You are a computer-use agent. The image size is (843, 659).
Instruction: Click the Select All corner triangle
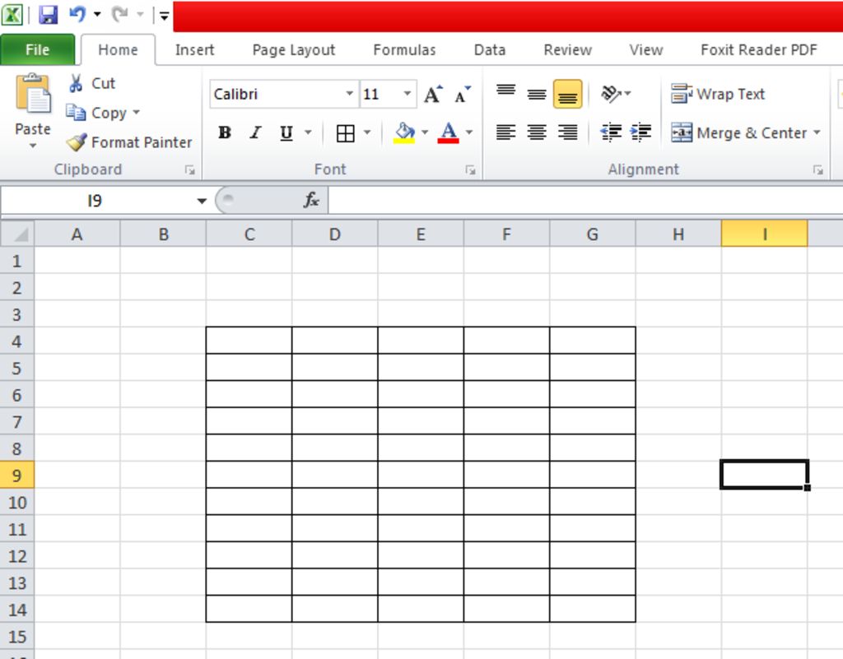tap(18, 234)
